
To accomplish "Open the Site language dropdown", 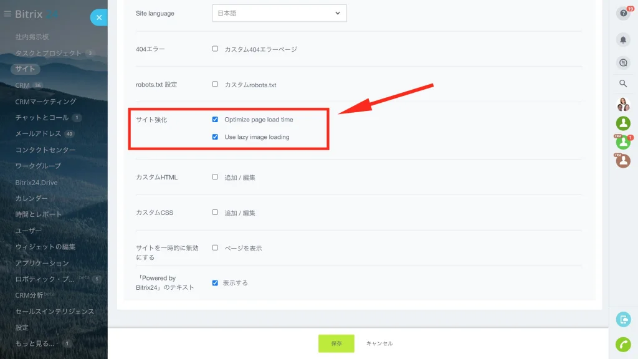I will (x=279, y=13).
